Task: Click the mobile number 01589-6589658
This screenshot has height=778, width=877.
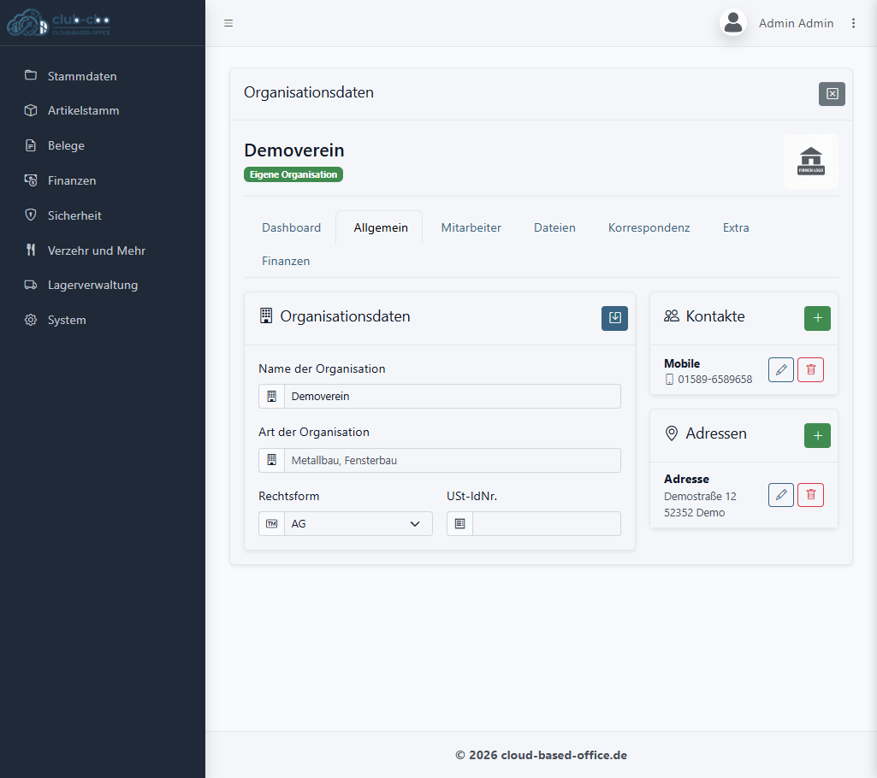Action: (x=714, y=379)
